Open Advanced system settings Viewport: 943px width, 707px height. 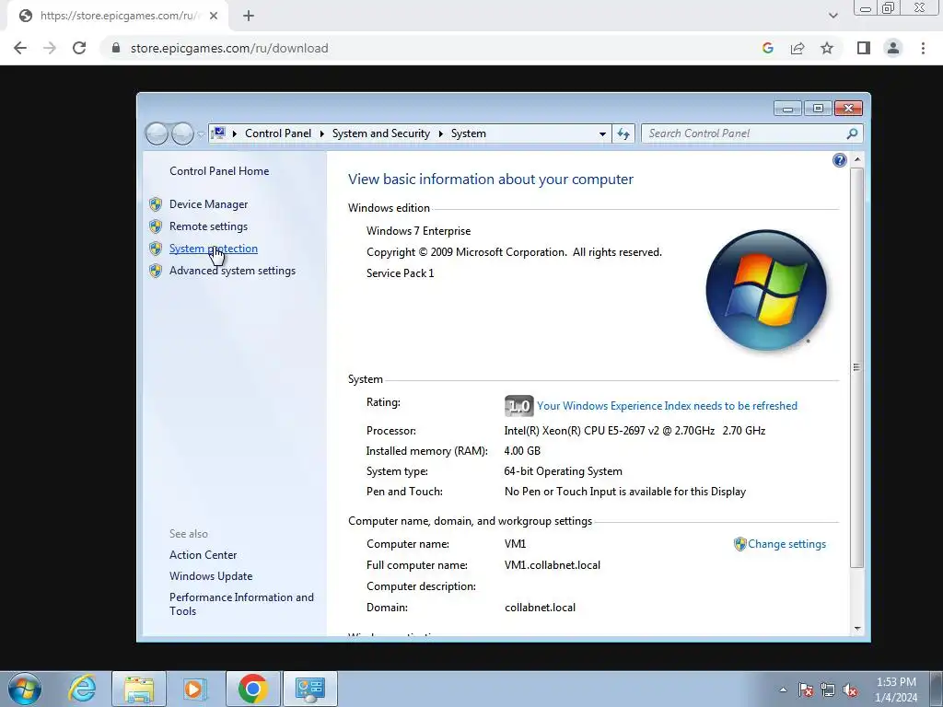point(232,271)
